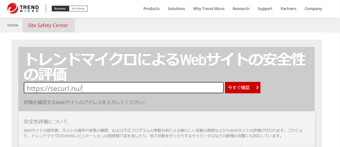340x147 pixels.
Task: Click the arrow chevron on 今すぐ確認 button
Action: click(257, 88)
